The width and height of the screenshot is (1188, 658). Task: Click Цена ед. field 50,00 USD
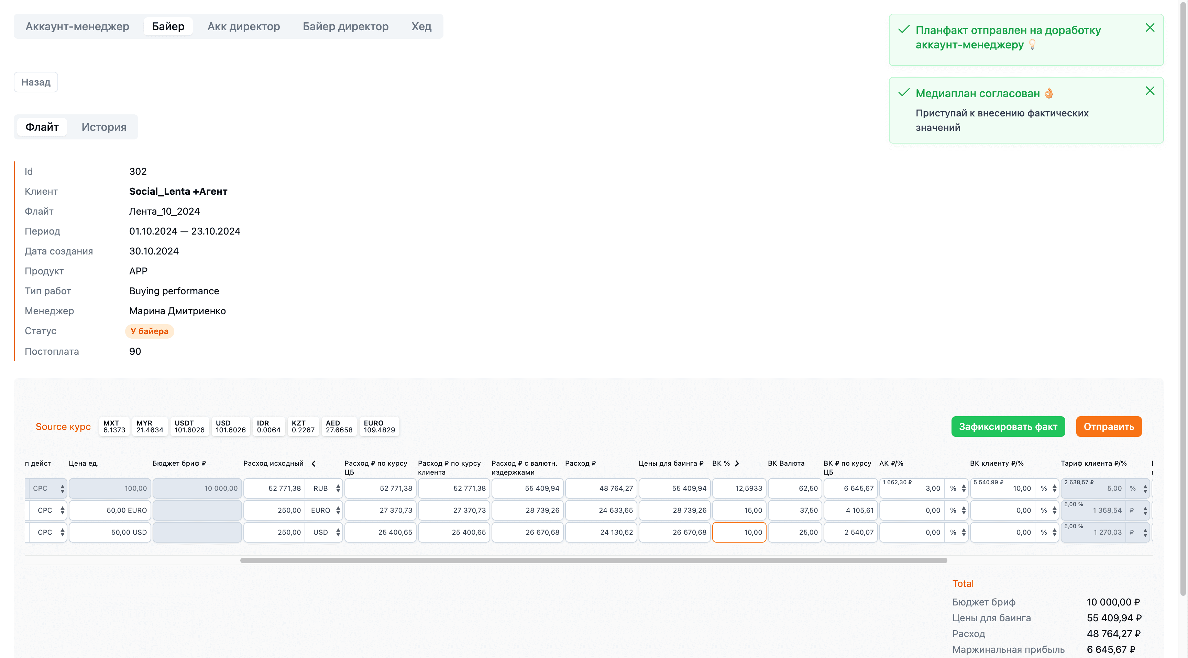pyautogui.click(x=110, y=532)
